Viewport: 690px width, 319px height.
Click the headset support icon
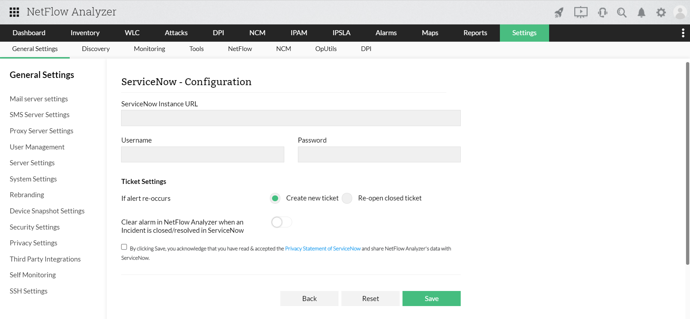(x=602, y=13)
